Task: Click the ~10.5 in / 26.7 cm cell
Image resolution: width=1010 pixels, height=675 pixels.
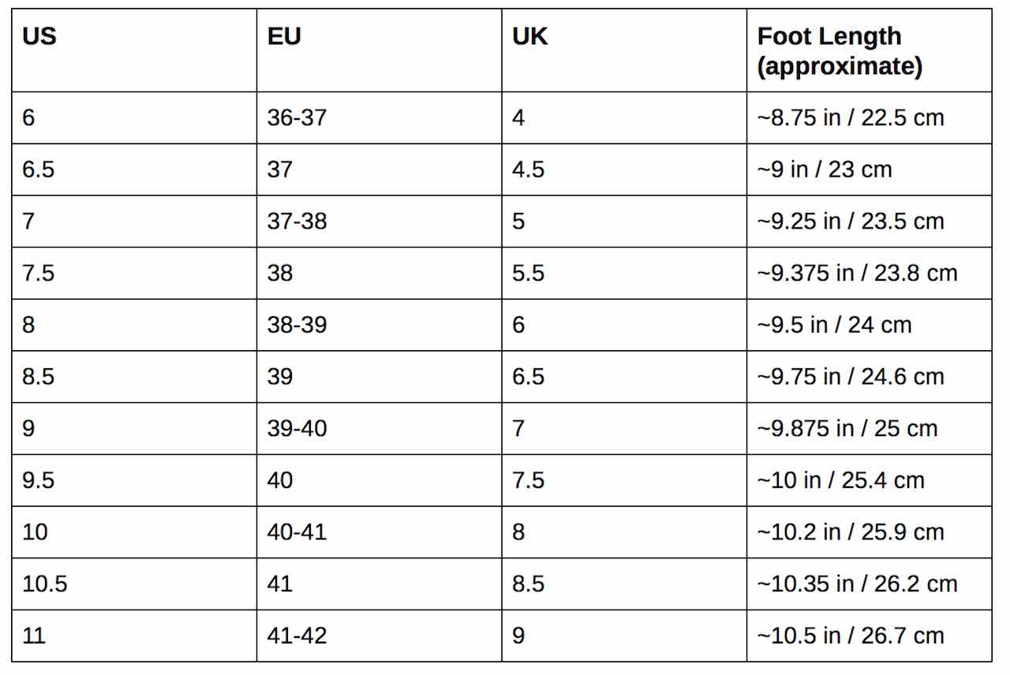Action: [x=851, y=636]
